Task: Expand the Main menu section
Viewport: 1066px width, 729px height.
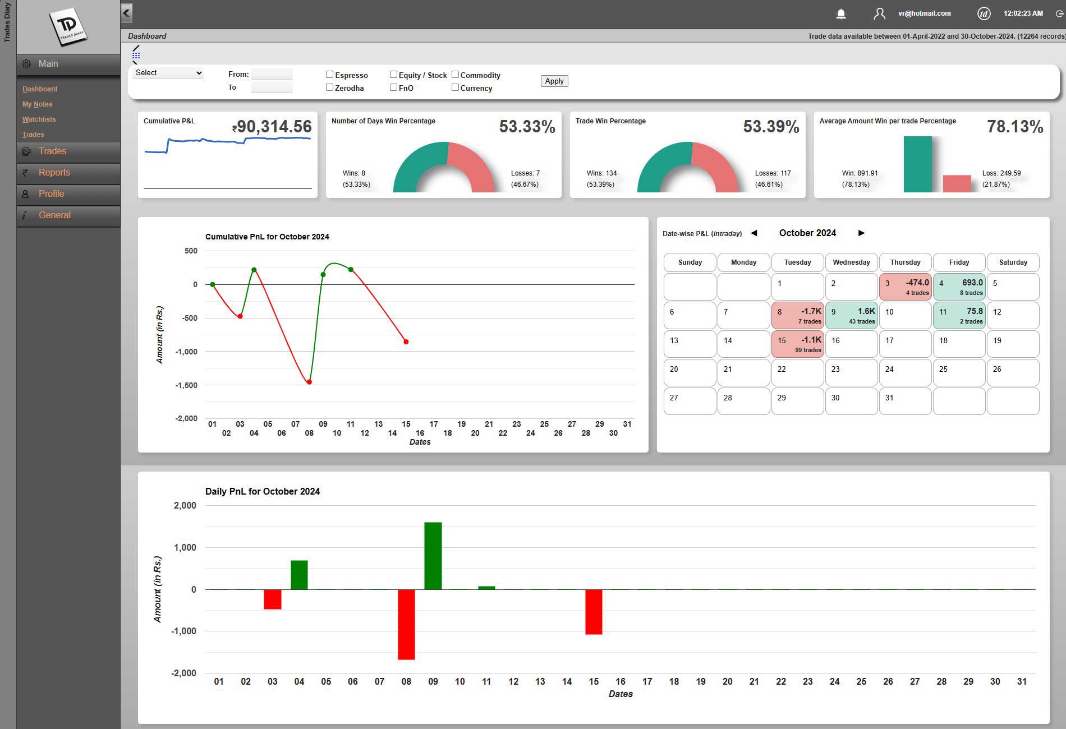Action: (68, 64)
